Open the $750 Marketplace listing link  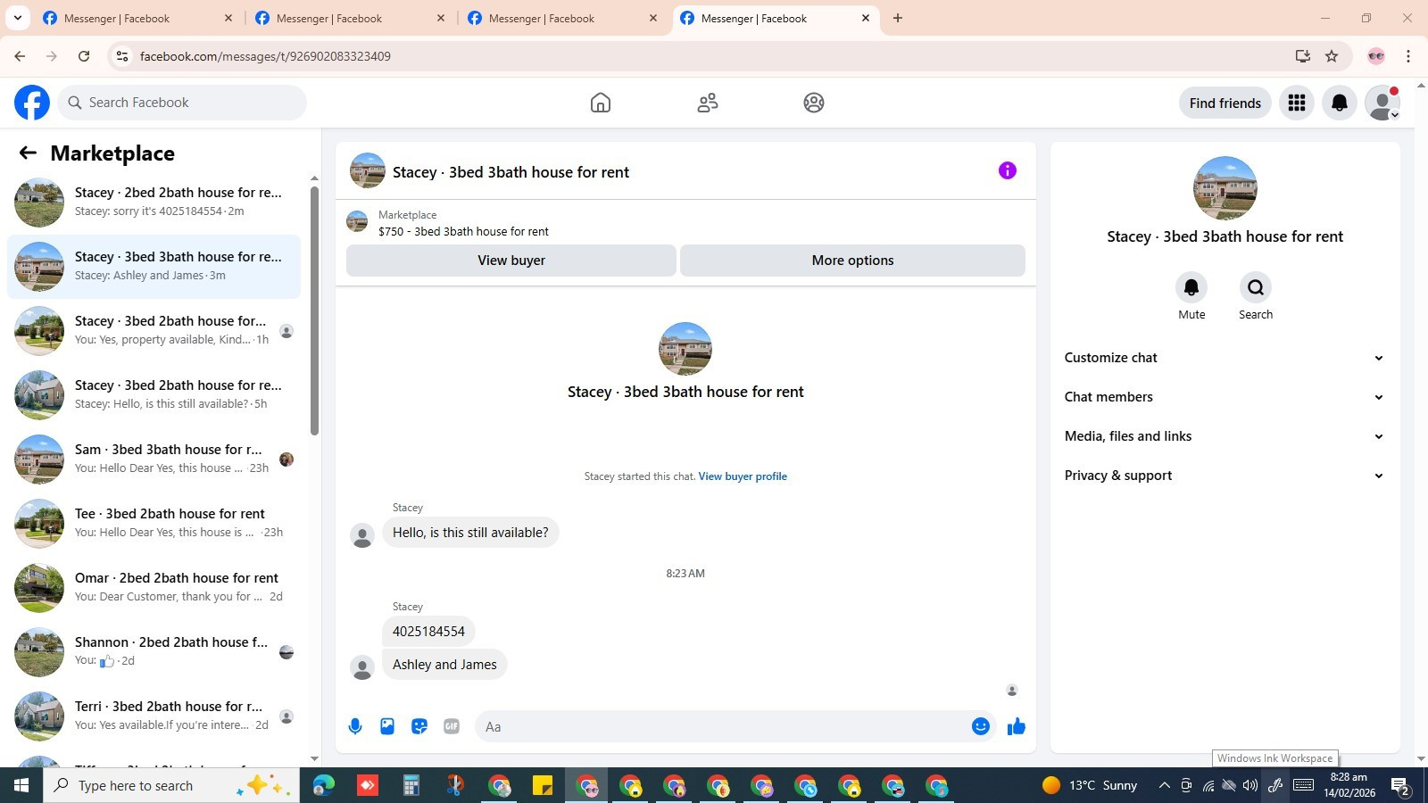(463, 231)
